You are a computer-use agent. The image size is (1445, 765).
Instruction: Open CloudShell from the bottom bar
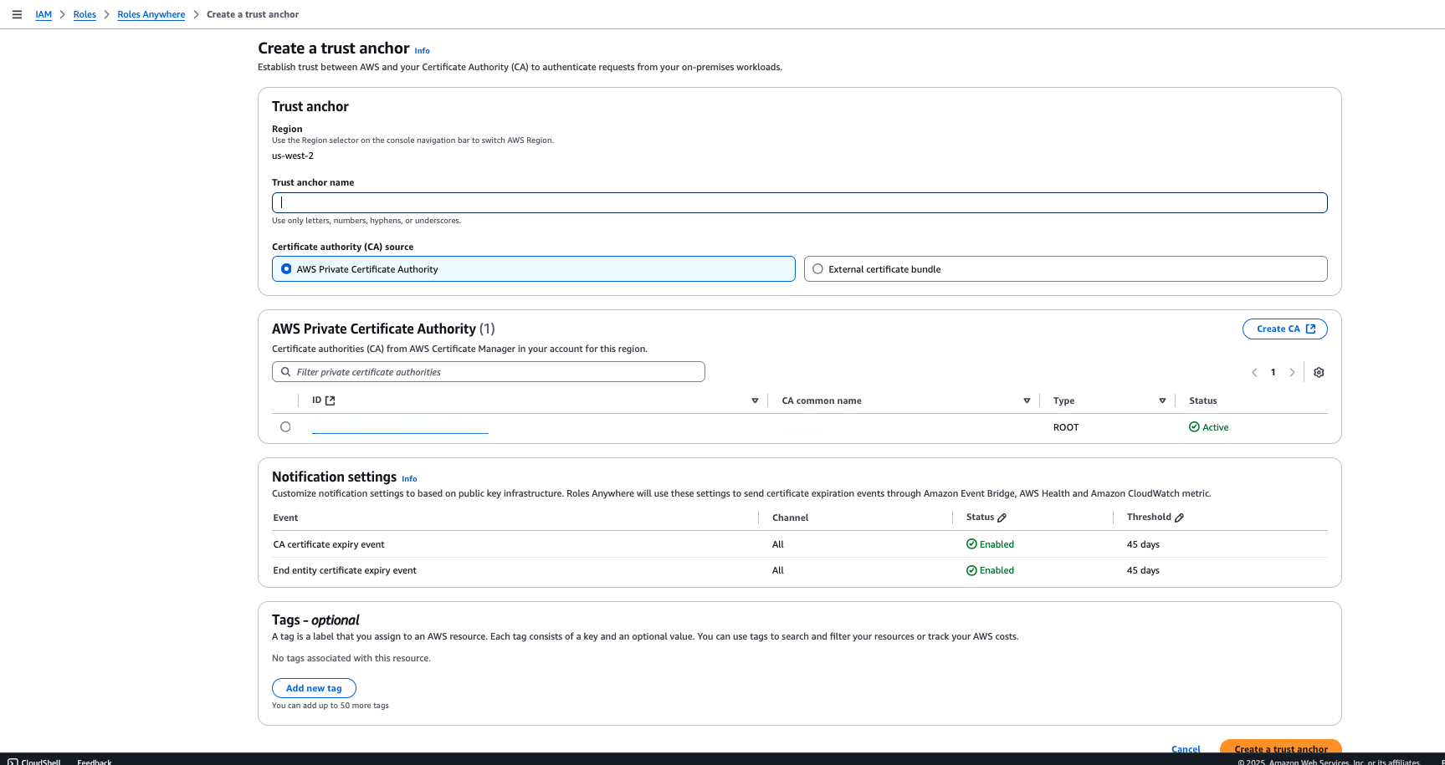[x=35, y=761]
